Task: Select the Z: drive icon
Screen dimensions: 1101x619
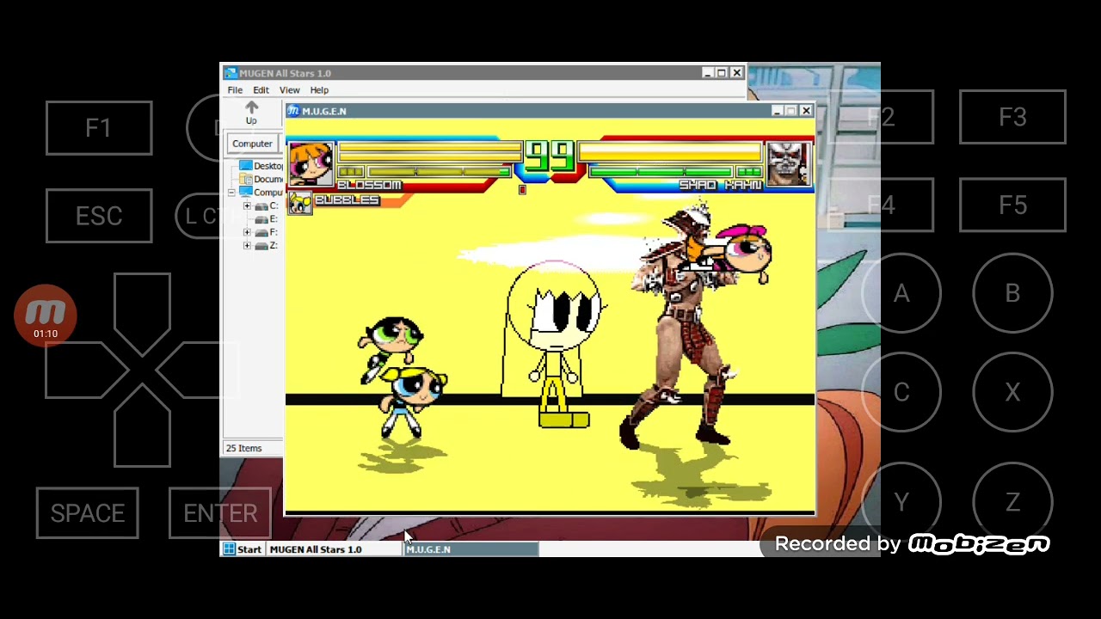Action: point(261,246)
